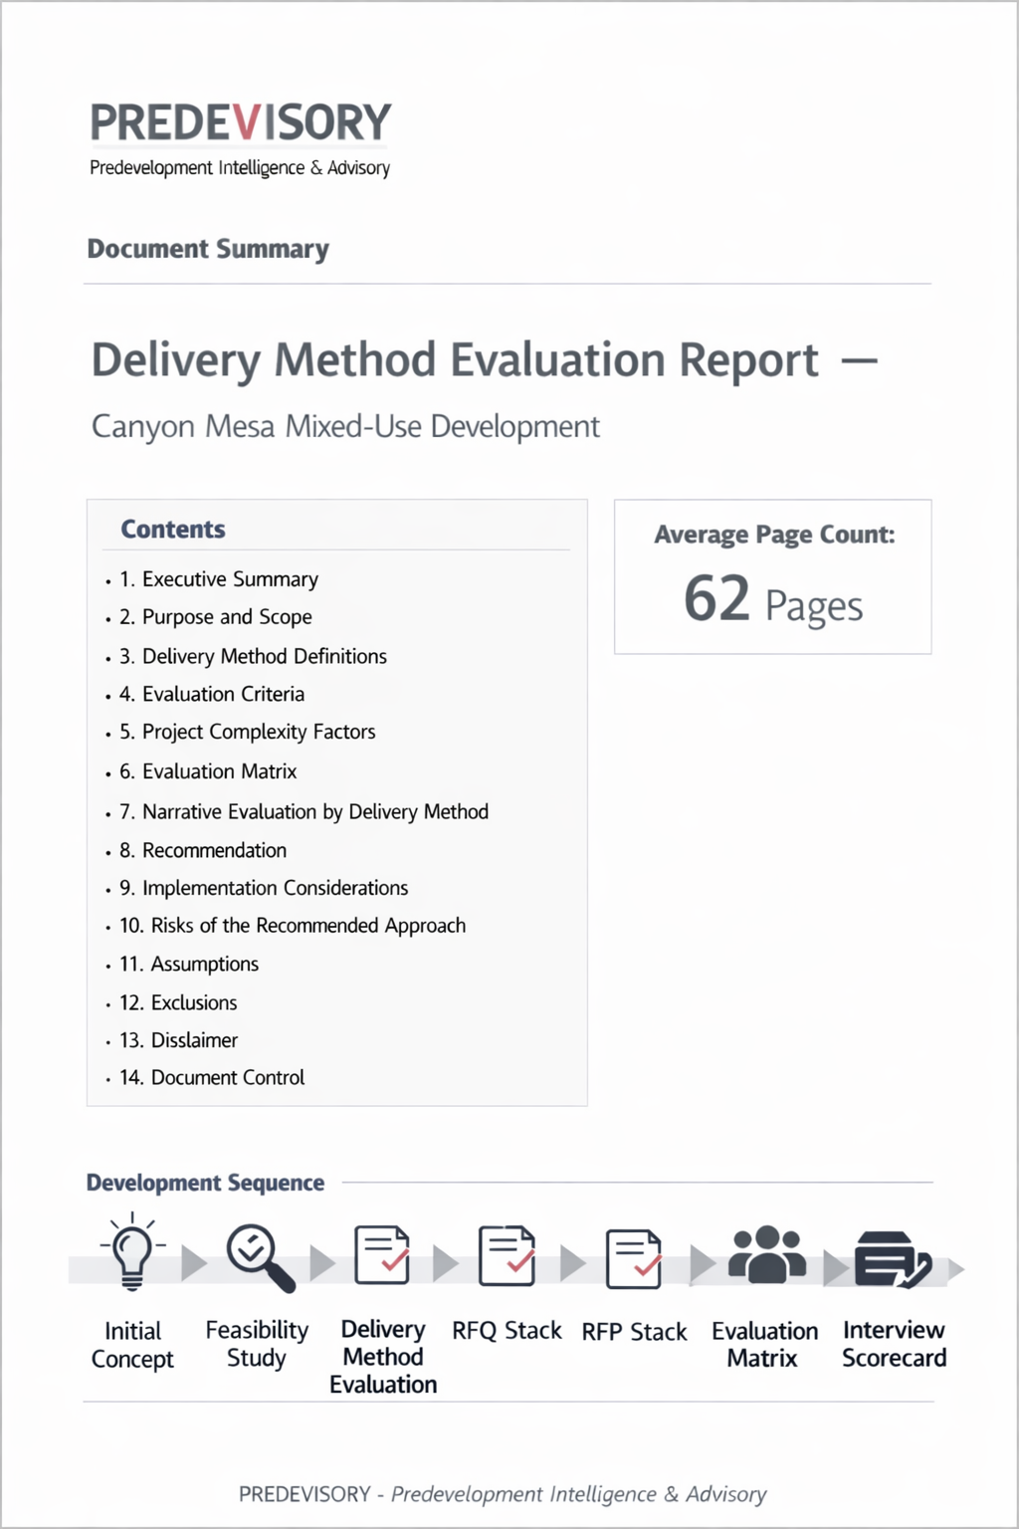Click the PREDEVISORY logo
Image resolution: width=1019 pixels, height=1529 pixels.
pos(241,122)
